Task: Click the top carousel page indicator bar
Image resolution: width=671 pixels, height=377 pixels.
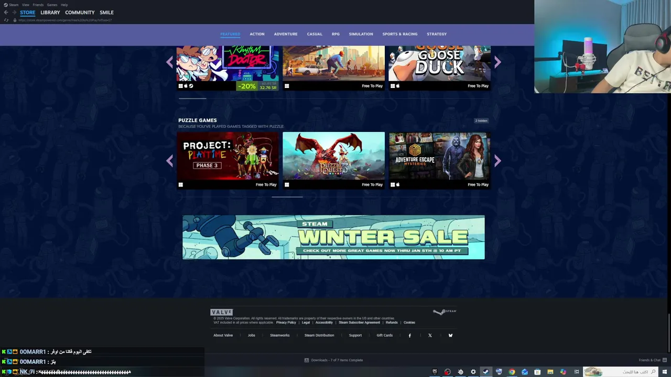Action: tap(192, 98)
